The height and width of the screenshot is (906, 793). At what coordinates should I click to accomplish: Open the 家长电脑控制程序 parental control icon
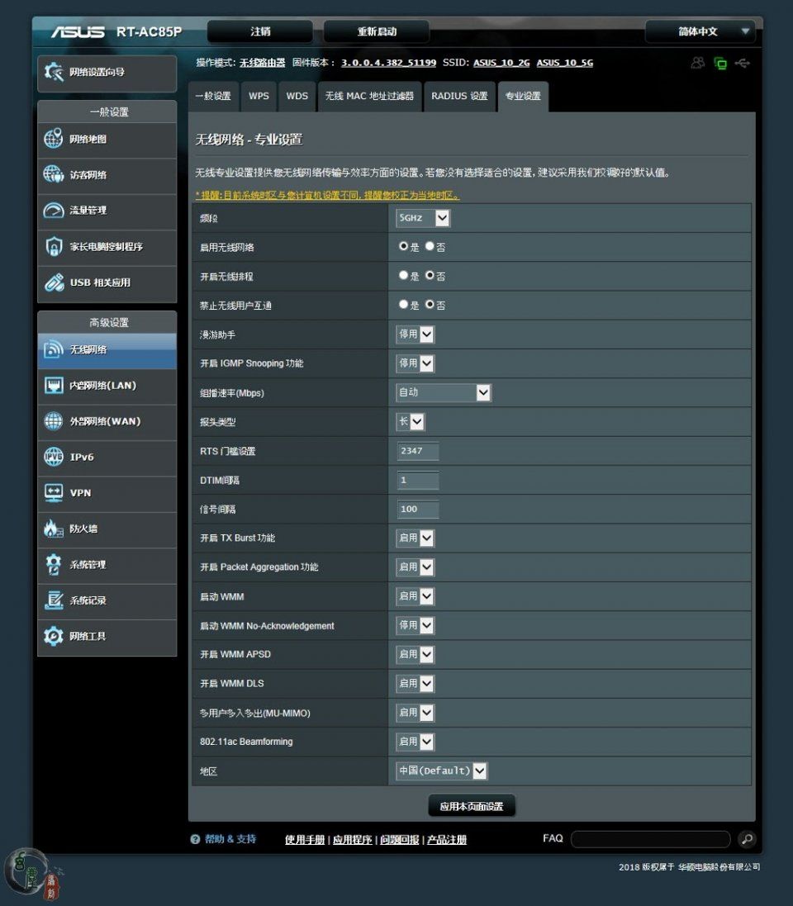tap(54, 247)
